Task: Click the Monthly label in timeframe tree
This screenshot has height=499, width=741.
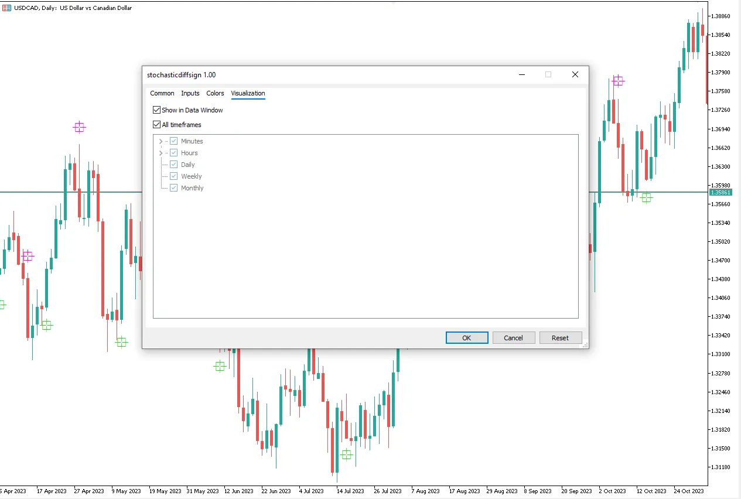Action: (192, 188)
